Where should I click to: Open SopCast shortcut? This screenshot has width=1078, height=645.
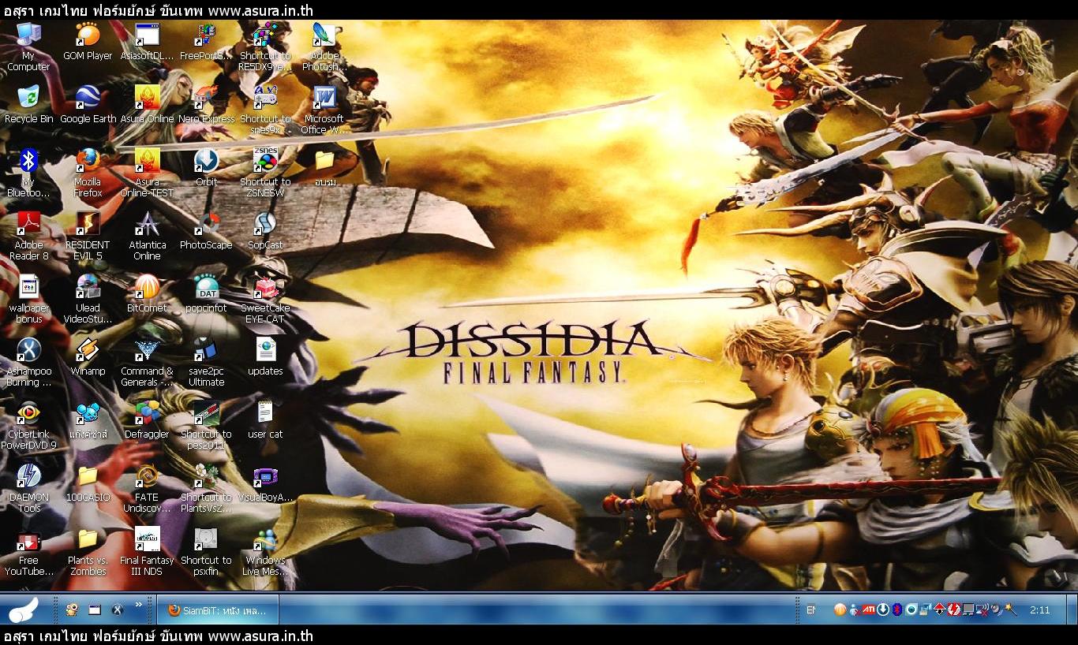265,231
